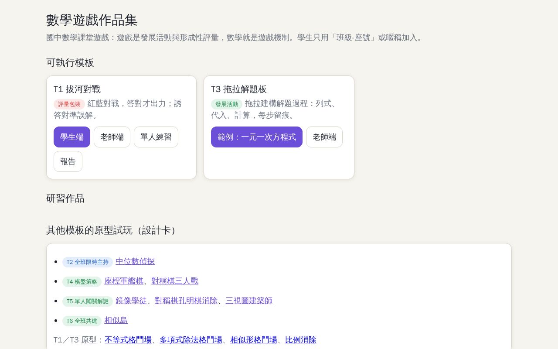Viewport: 558px width, 349px height.
Task: Open the 報告 button
Action: point(68,161)
